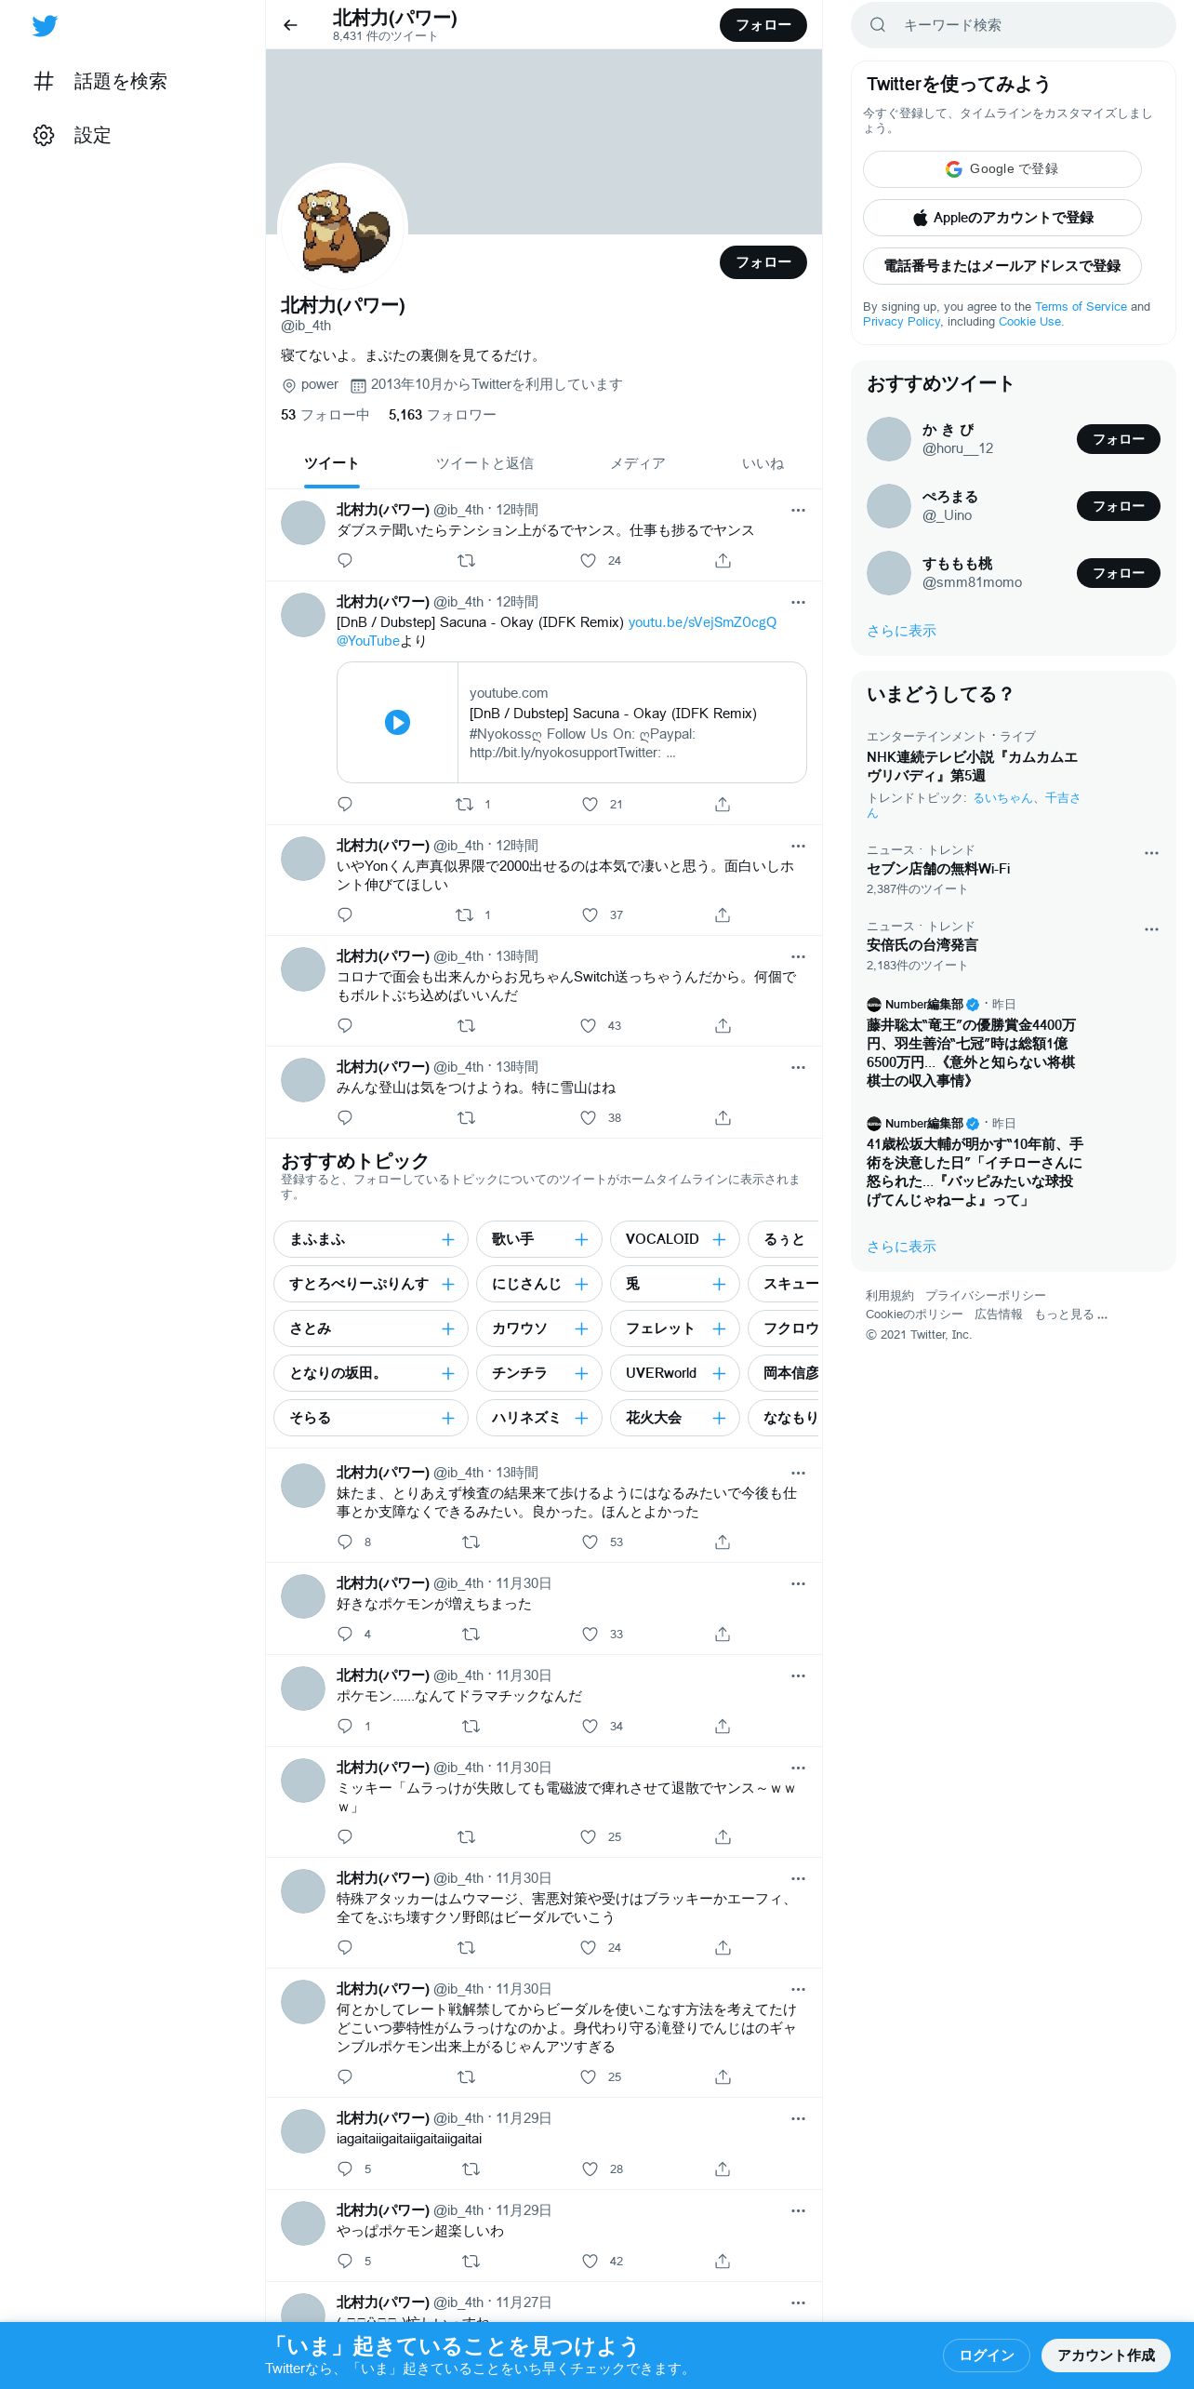Add the VOCALOID topic
This screenshot has width=1194, height=2389.
(x=719, y=1239)
